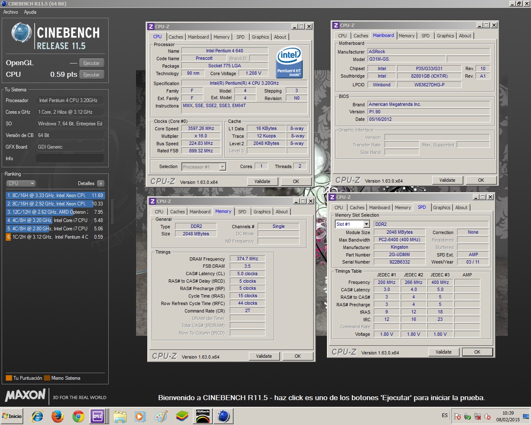Click the ASRock utility taskbar icon
The width and height of the screenshot is (531, 425).
click(203, 416)
